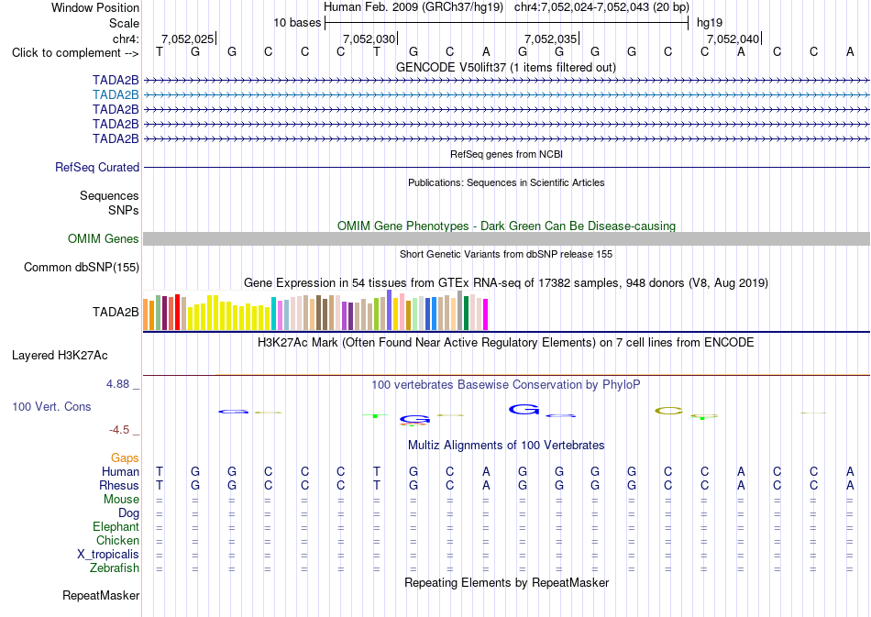Image resolution: width=871 pixels, height=617 pixels.
Task: Select the Human species row label
Action: [120, 471]
